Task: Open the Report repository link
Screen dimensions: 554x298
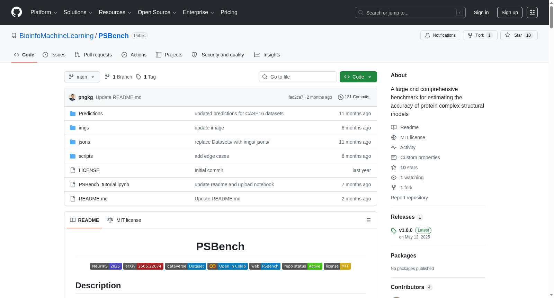Action: [409, 198]
